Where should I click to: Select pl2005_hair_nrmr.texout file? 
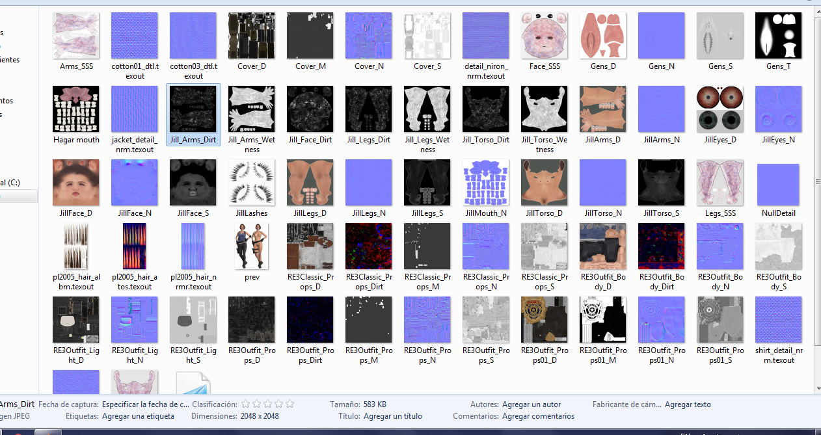pyautogui.click(x=193, y=246)
